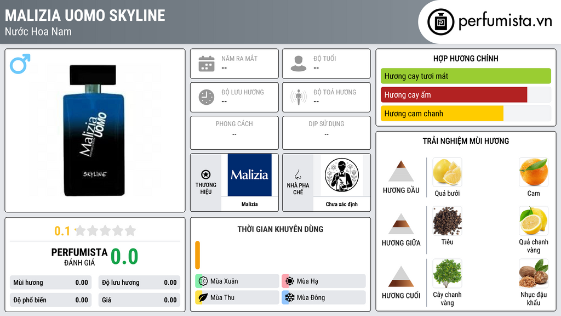Click the Mùa Xuân flower icon
The height and width of the screenshot is (316, 561).
(x=203, y=281)
